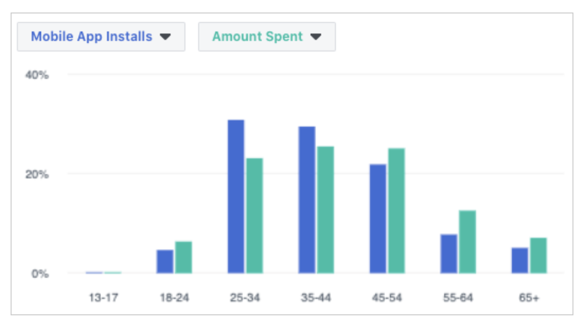585x323 pixels.
Task: Click the blue bar for 18-24
Action: point(165,260)
